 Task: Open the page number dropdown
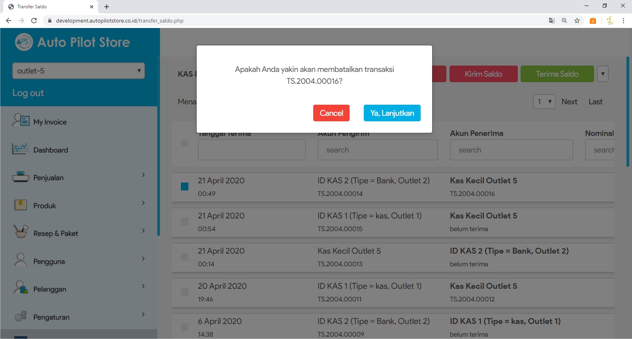[544, 102]
